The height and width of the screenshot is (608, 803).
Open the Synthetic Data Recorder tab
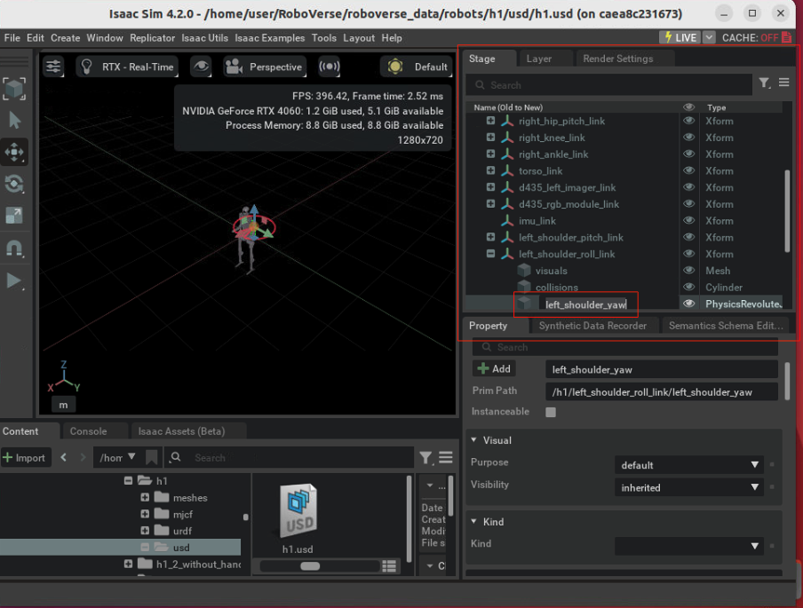pyautogui.click(x=592, y=326)
